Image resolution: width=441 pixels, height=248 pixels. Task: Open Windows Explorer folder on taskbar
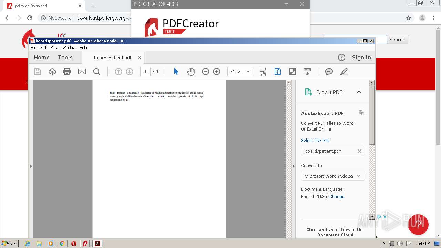coord(39,244)
